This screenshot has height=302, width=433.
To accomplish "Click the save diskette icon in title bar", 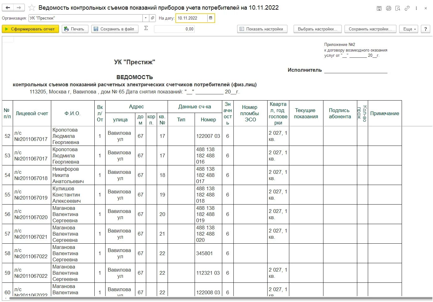I will pyautogui.click(x=379, y=8).
